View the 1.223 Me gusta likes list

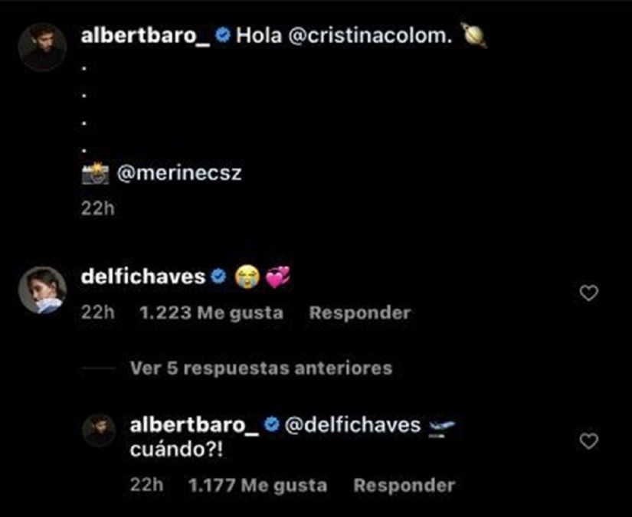[x=211, y=313]
